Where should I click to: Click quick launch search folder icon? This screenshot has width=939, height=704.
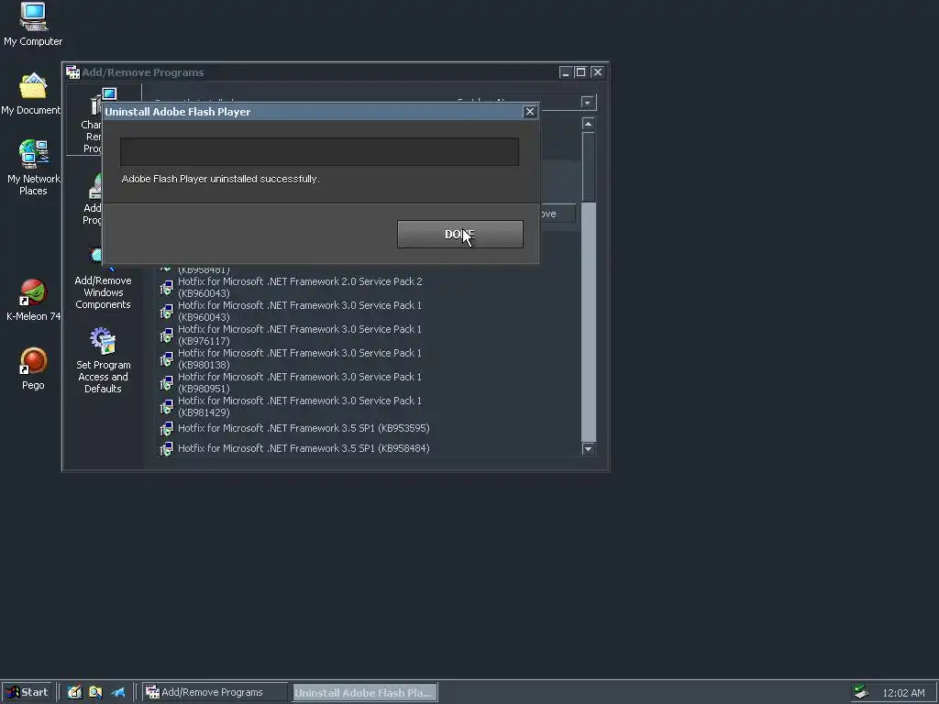click(95, 693)
